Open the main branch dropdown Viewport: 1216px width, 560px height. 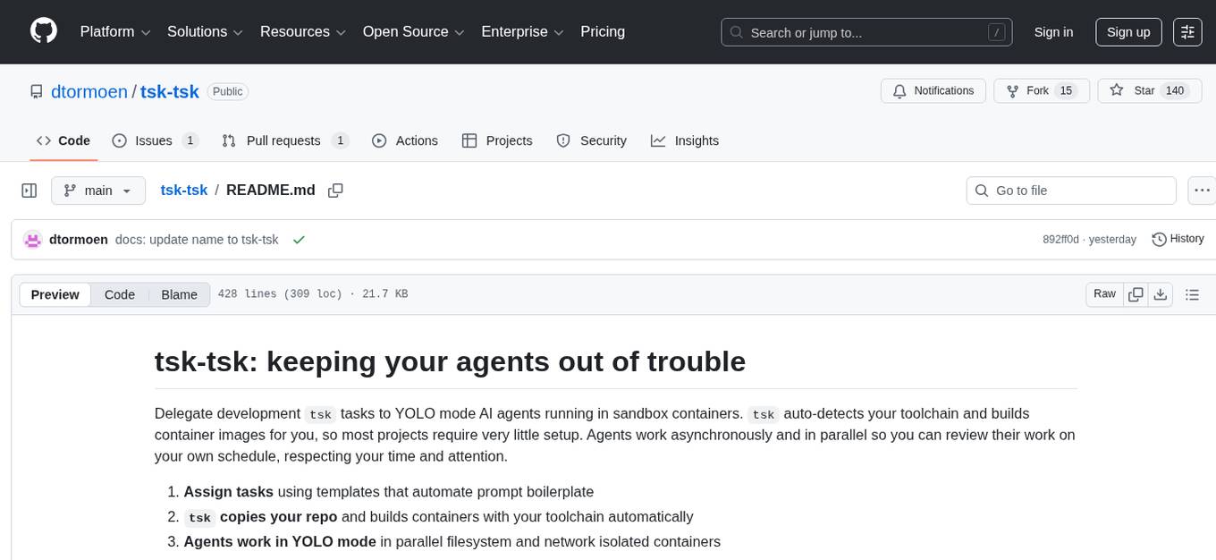coord(98,190)
